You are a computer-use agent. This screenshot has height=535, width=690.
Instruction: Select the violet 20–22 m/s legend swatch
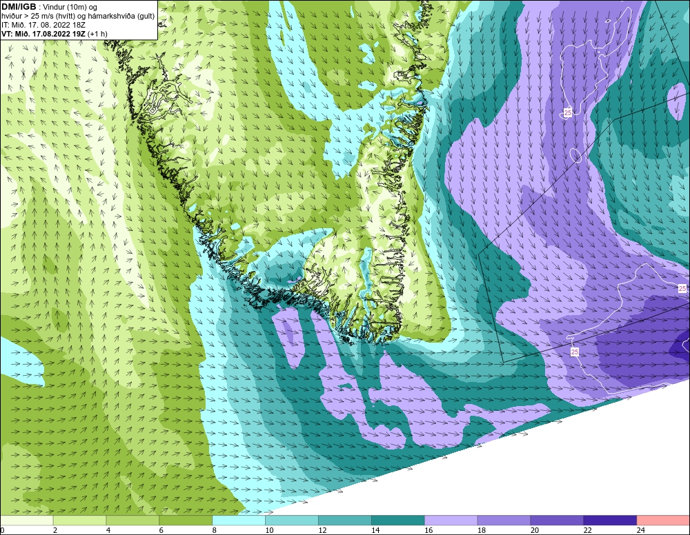coord(557,521)
